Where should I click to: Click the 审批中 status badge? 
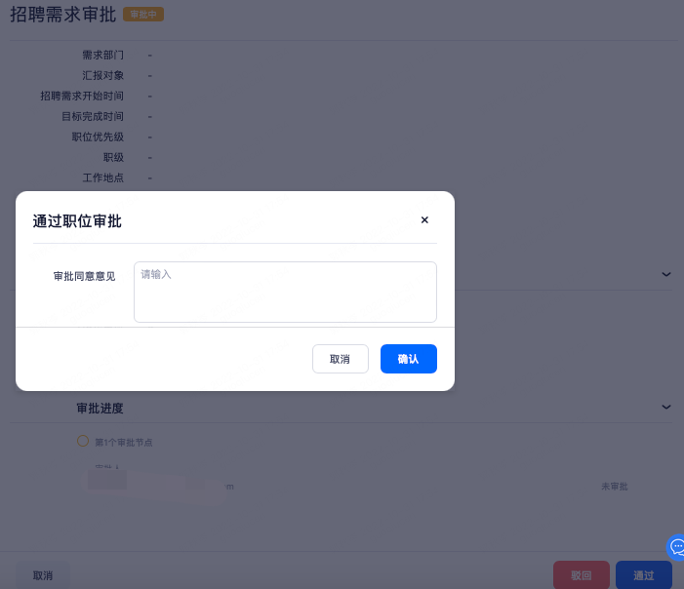coord(143,15)
